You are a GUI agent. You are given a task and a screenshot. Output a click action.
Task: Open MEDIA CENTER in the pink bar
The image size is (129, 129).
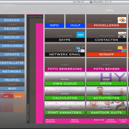coord(74,121)
